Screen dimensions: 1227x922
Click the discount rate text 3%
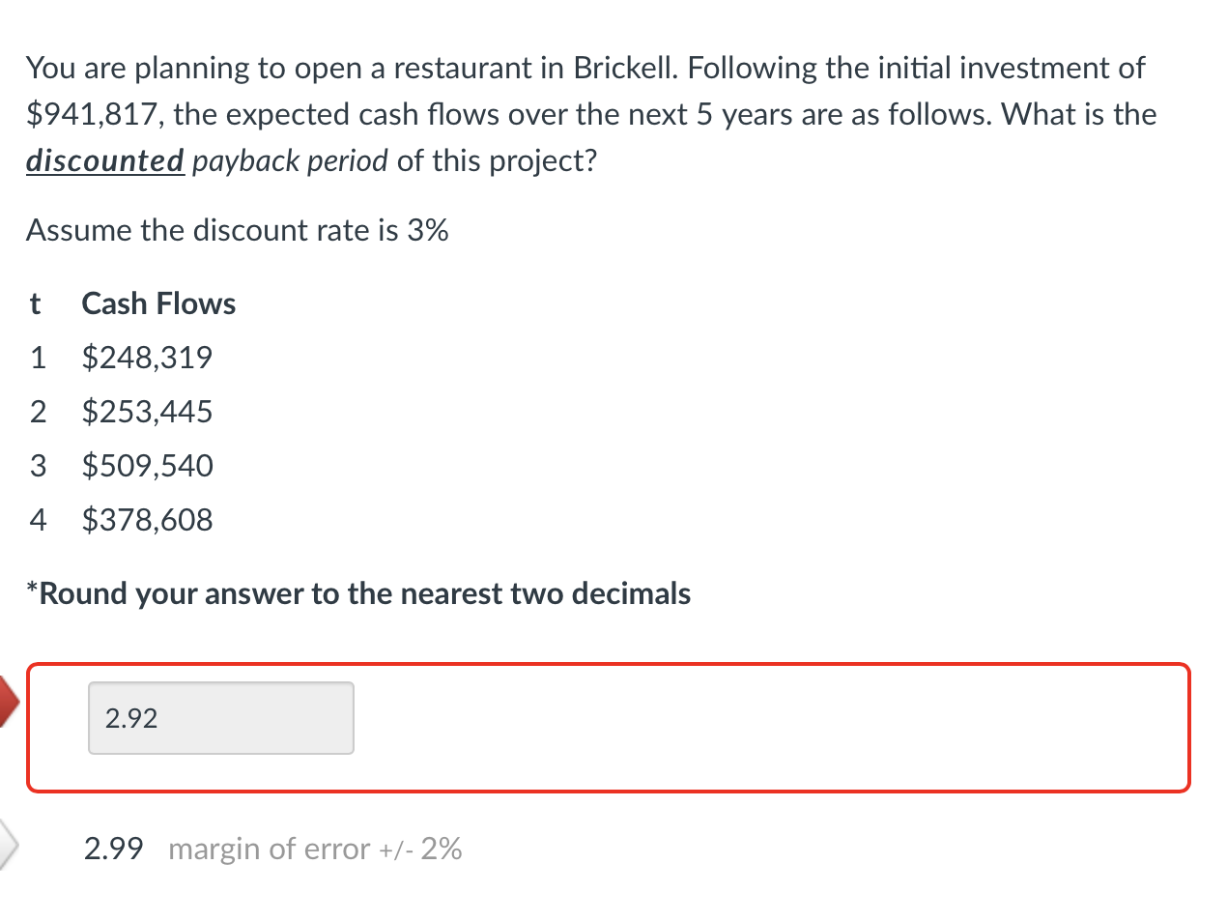coord(428,230)
